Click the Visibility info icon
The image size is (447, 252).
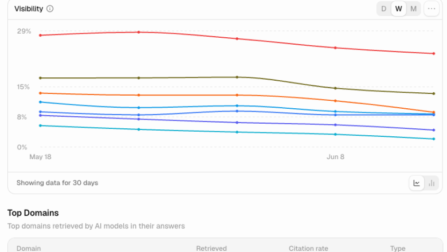[x=50, y=9]
